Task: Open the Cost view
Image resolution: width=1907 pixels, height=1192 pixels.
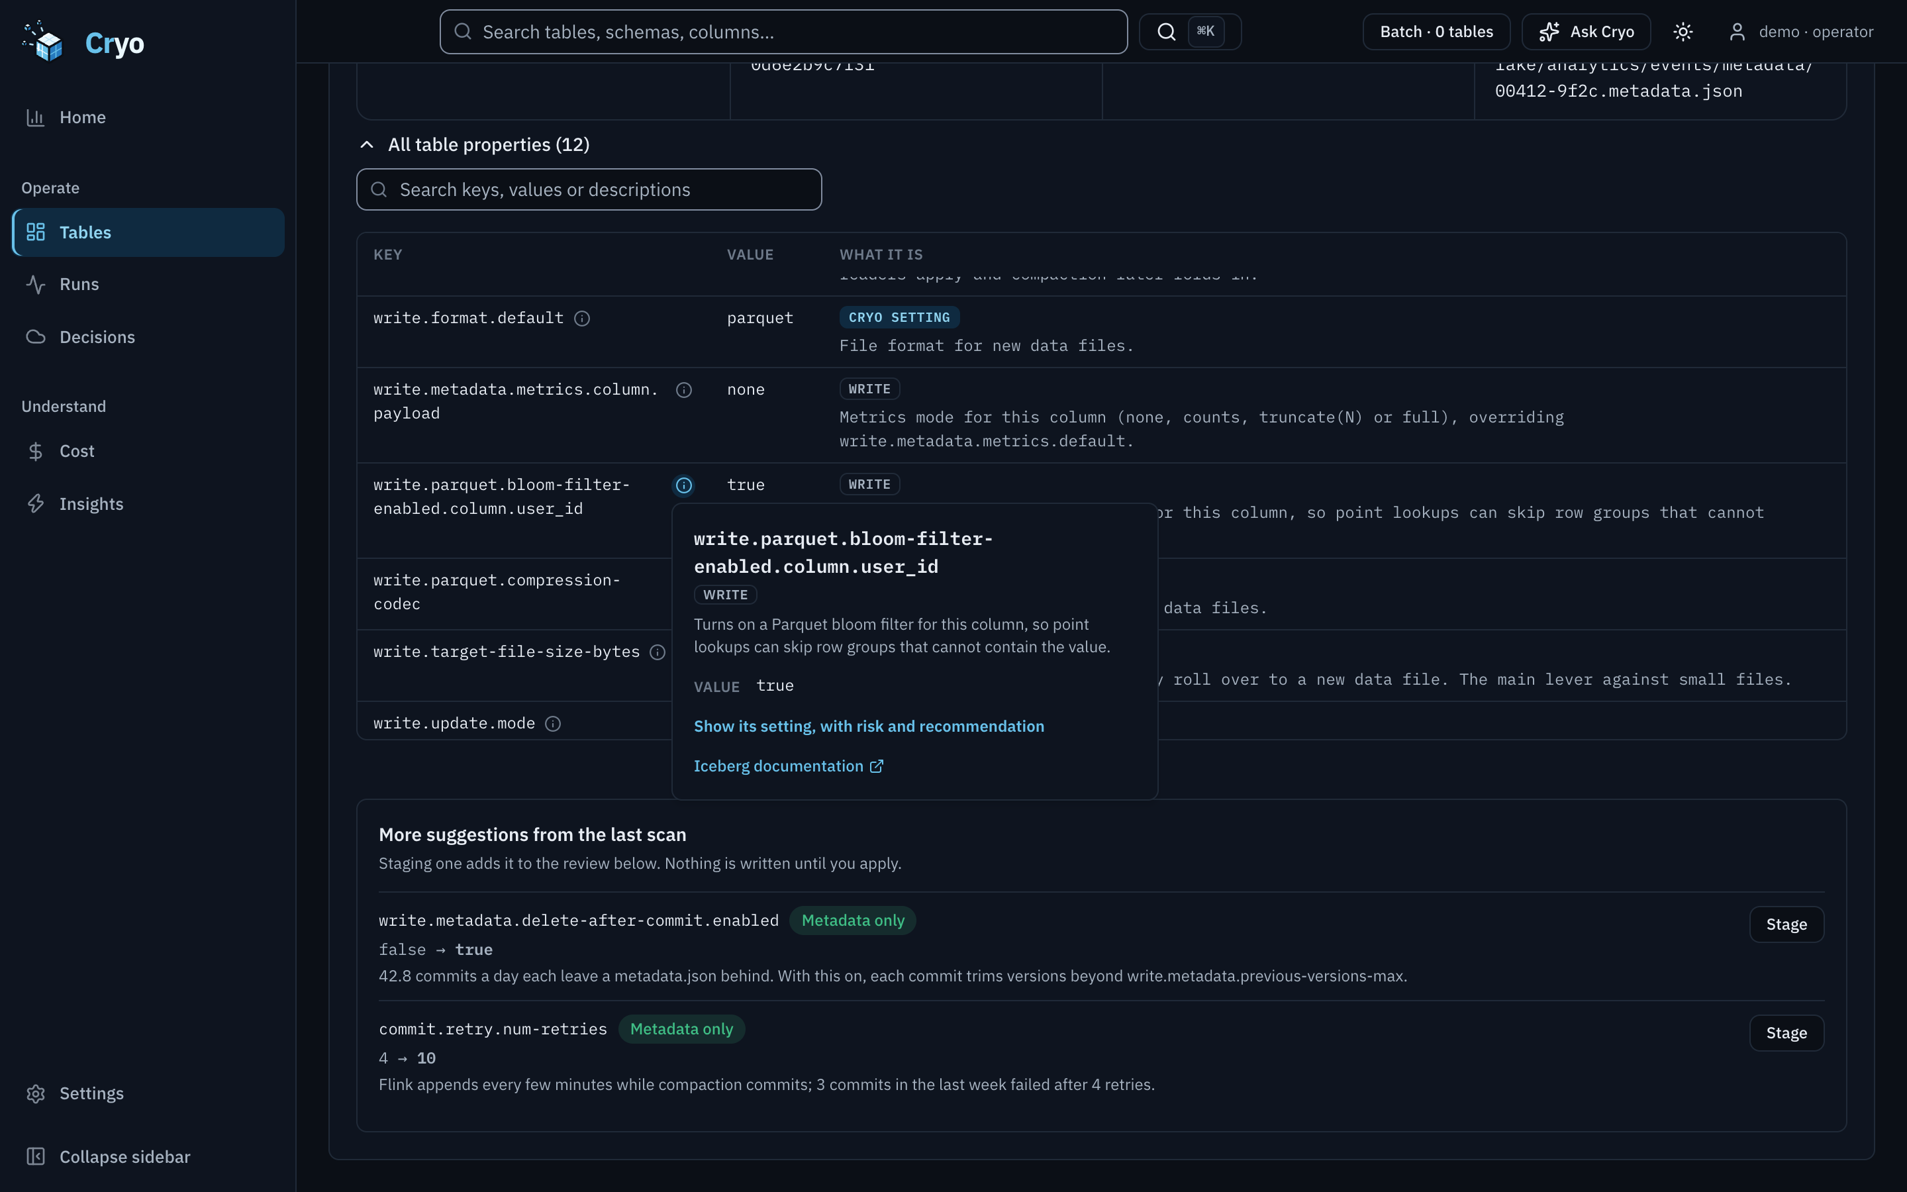Action: pyautogui.click(x=148, y=452)
